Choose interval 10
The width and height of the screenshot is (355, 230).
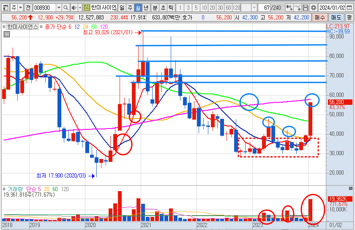pos(204,8)
